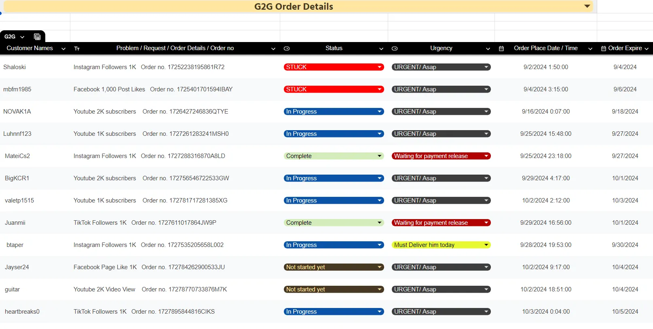Select customer name cell btaper
653x329 pixels.
pyautogui.click(x=35, y=245)
